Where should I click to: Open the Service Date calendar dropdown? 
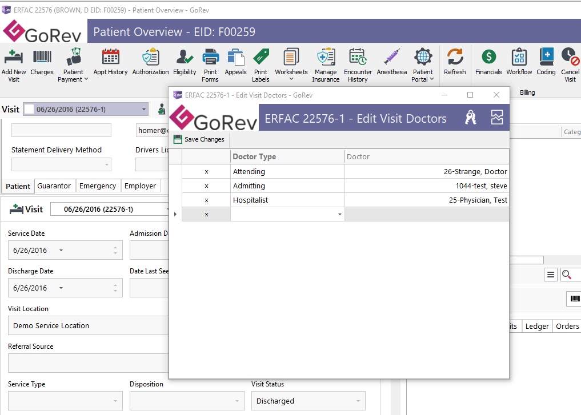tap(61, 250)
